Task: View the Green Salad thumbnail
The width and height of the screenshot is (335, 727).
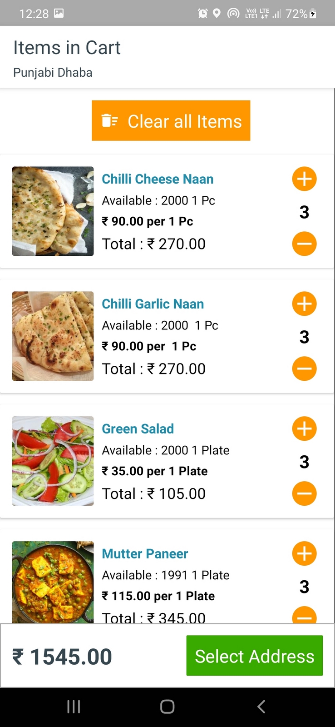Action: tap(53, 461)
